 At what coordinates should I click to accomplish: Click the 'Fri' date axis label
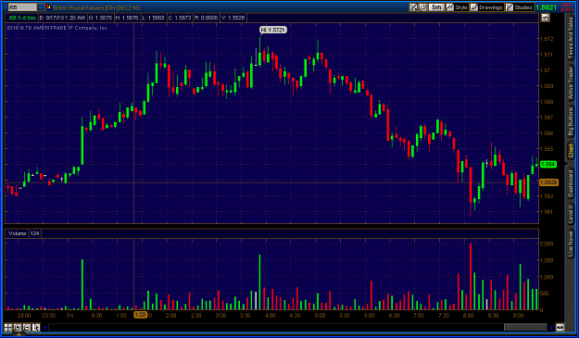(x=69, y=315)
